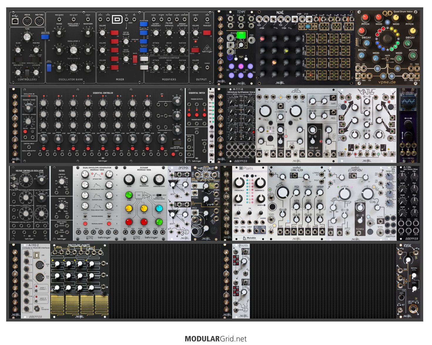Click the OUT L jack on the QD module
The image size is (432, 345).
(358, 76)
